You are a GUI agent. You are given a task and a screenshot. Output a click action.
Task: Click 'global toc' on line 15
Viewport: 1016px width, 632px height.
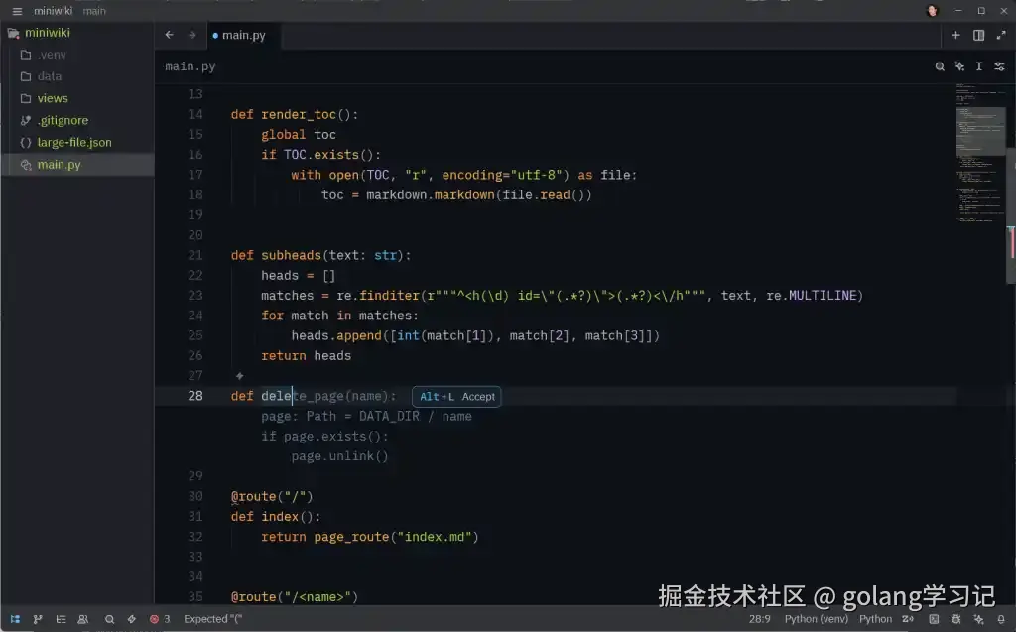pyautogui.click(x=298, y=135)
